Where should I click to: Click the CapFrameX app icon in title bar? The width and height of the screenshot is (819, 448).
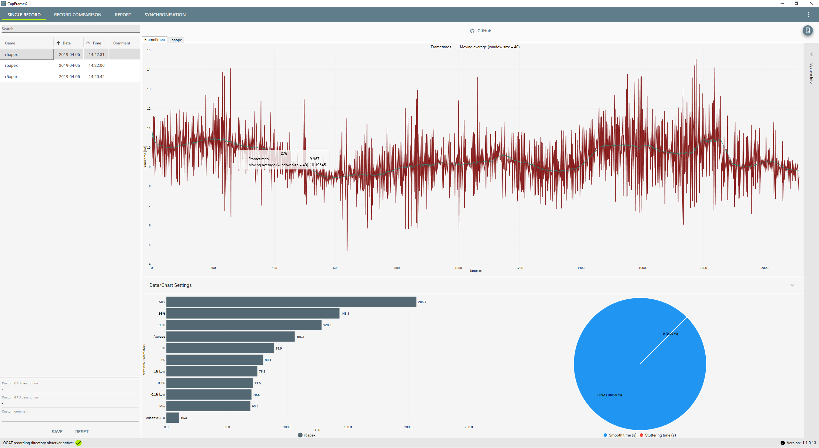pos(3,4)
